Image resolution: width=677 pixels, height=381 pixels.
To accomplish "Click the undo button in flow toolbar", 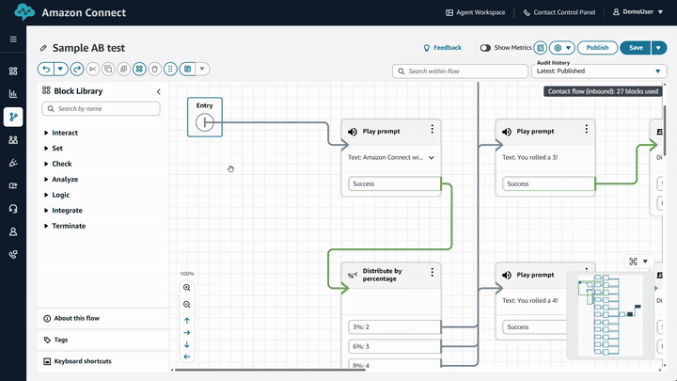I will [x=45, y=69].
